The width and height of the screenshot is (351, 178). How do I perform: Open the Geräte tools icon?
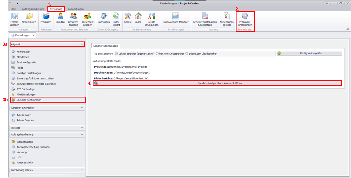(x=128, y=17)
